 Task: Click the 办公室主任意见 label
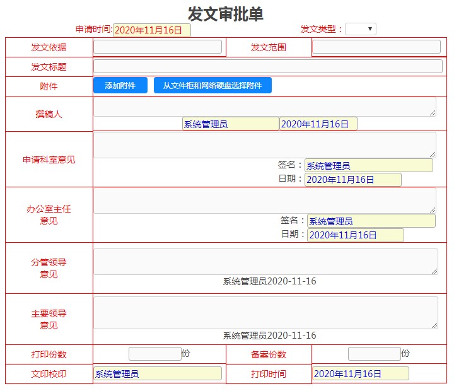[49, 214]
